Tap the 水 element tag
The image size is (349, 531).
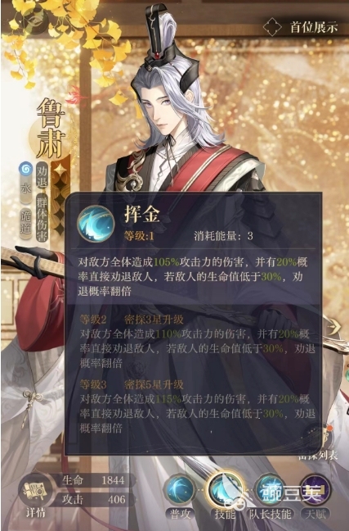click(26, 189)
